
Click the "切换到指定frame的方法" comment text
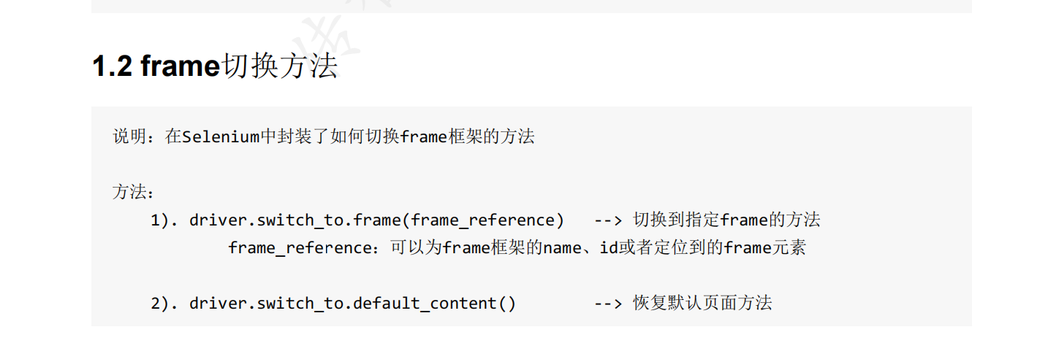coord(726,220)
